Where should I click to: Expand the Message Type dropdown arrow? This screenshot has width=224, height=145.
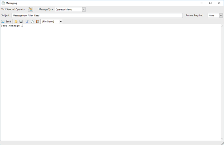84,9
